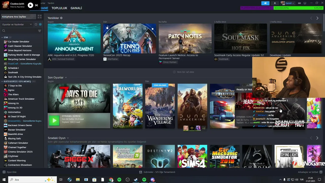Open the Yenilikler shelf settings gear
This screenshot has width=325, height=183.
[61, 18]
